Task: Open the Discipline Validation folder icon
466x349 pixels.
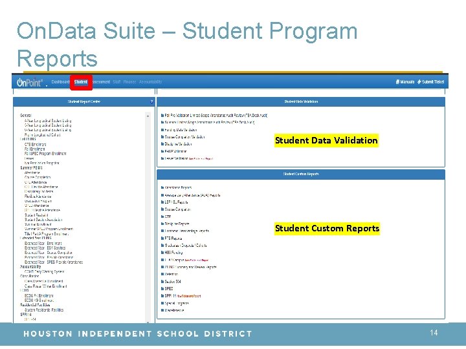Action: tap(162, 144)
